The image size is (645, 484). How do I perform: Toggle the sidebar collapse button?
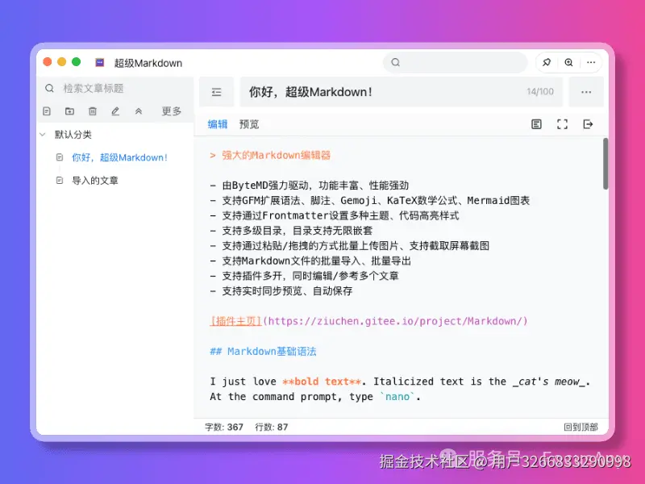(216, 92)
